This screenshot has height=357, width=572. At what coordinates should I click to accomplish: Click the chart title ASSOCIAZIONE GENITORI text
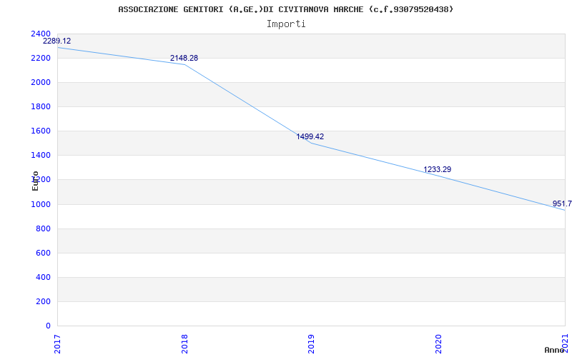285,9
